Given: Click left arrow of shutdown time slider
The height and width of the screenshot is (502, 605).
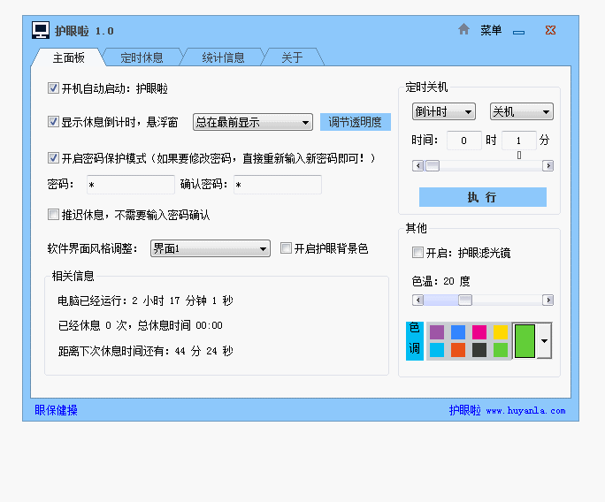Looking at the screenshot, I should pos(417,166).
